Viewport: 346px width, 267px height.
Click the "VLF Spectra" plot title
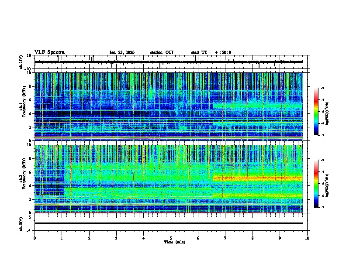click(49, 52)
